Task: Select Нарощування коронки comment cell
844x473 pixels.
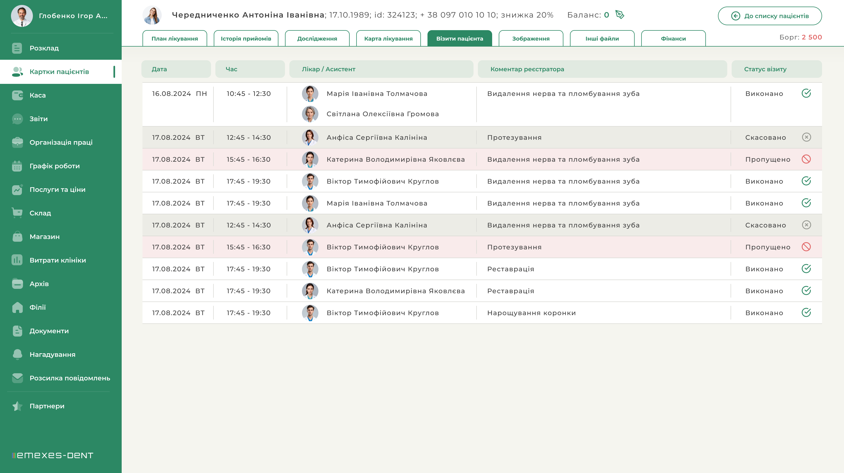Action: (x=531, y=313)
